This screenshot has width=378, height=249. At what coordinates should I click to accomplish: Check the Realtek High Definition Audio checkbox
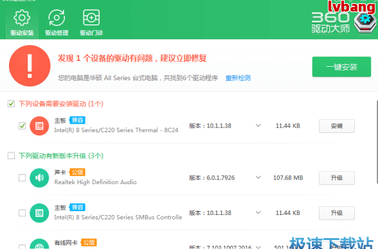click(22, 178)
